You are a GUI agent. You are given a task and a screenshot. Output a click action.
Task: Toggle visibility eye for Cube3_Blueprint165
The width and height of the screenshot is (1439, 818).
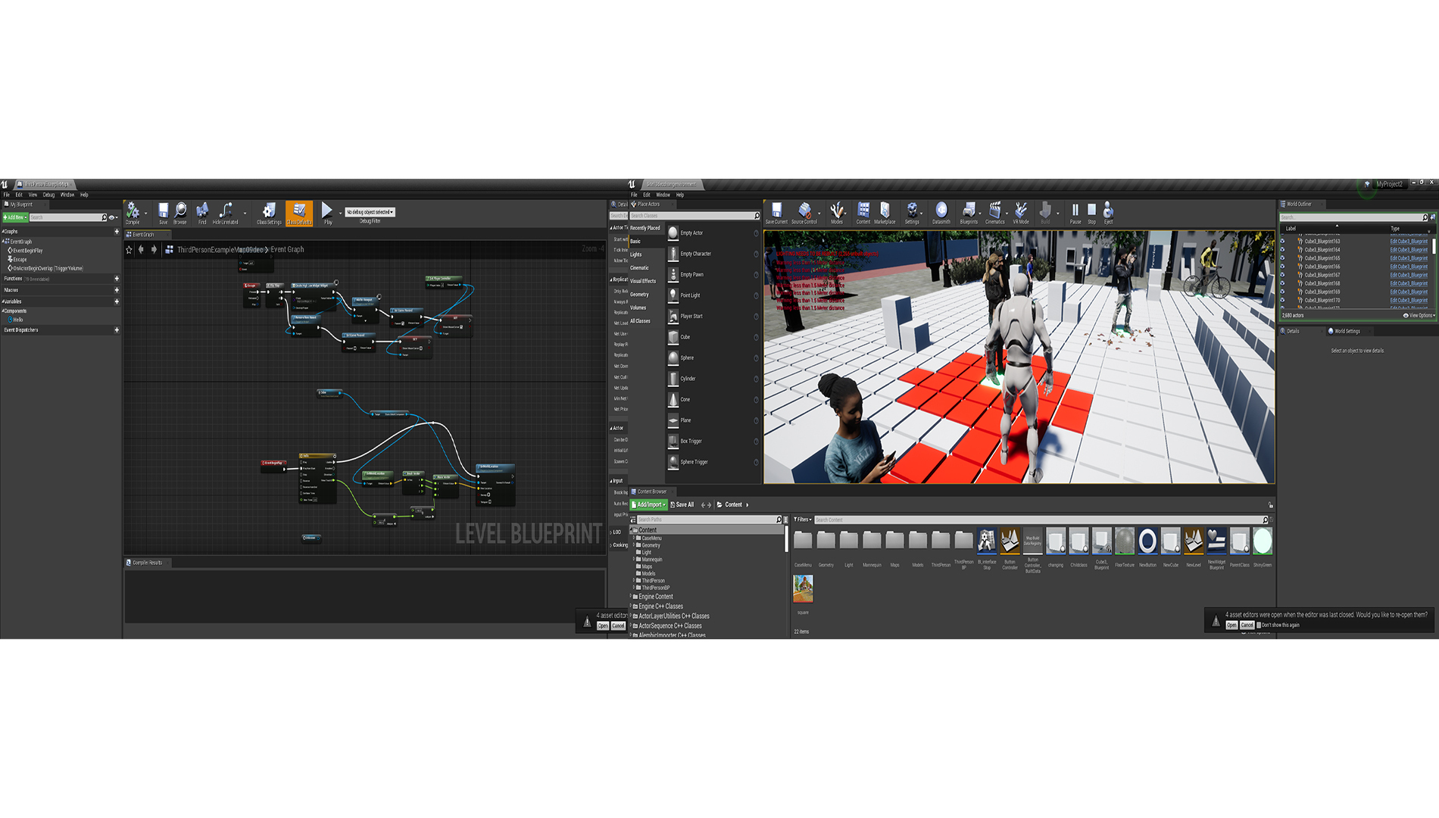click(1282, 258)
